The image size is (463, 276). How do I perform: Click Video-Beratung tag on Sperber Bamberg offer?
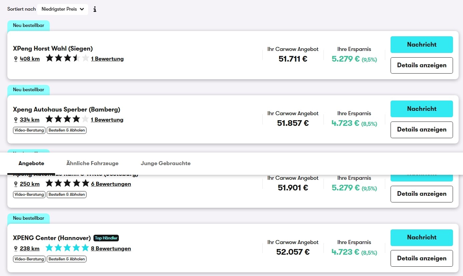tap(29, 130)
